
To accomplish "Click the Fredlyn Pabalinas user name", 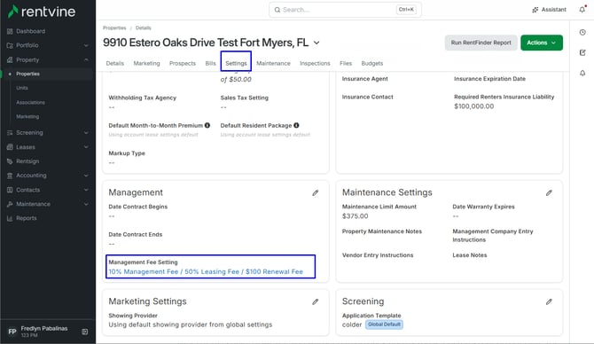I will coord(44,328).
